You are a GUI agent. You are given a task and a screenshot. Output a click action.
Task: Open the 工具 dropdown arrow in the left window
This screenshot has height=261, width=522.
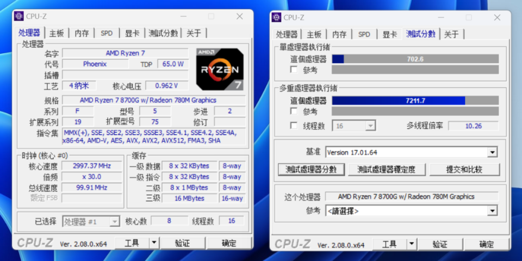pos(154,244)
